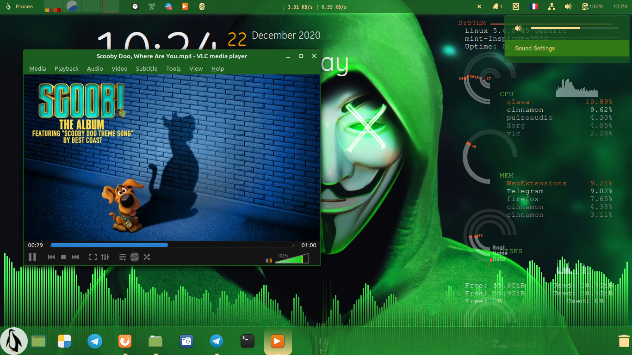Open the trash icon in the dock

point(624,341)
